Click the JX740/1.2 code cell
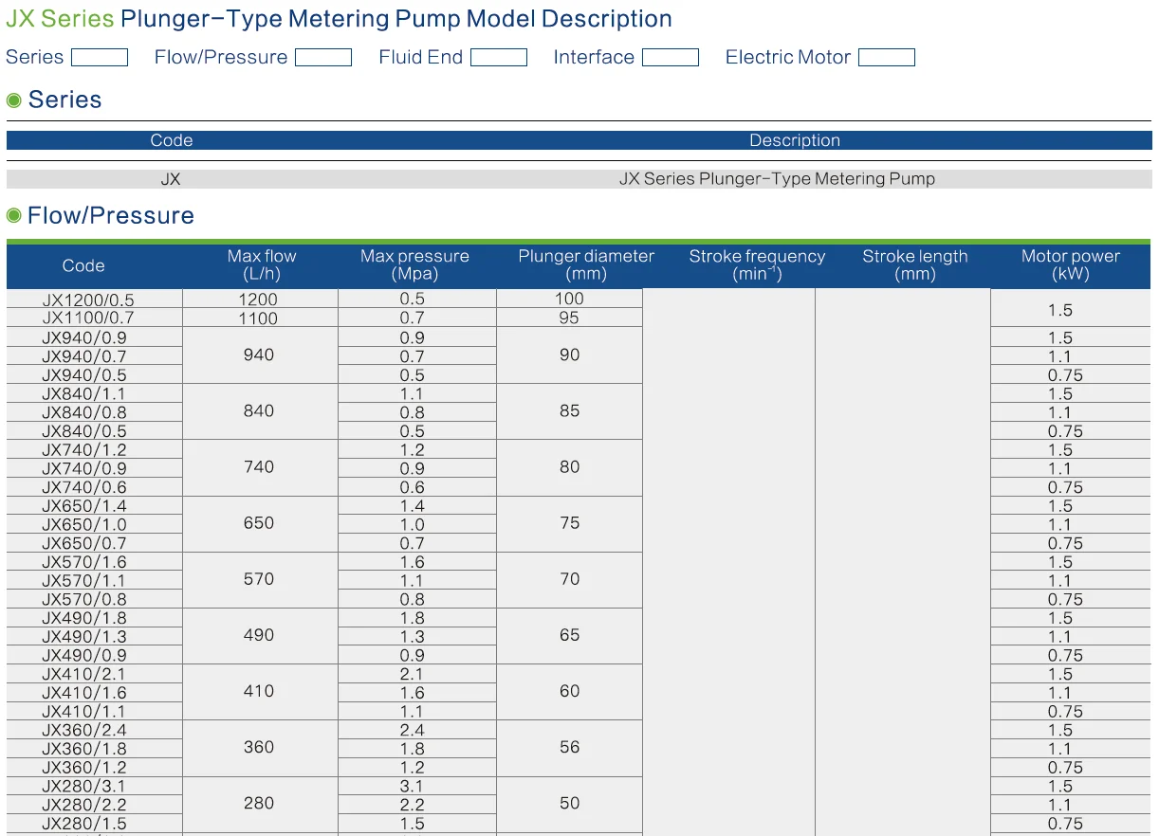1159x836 pixels. (x=95, y=449)
